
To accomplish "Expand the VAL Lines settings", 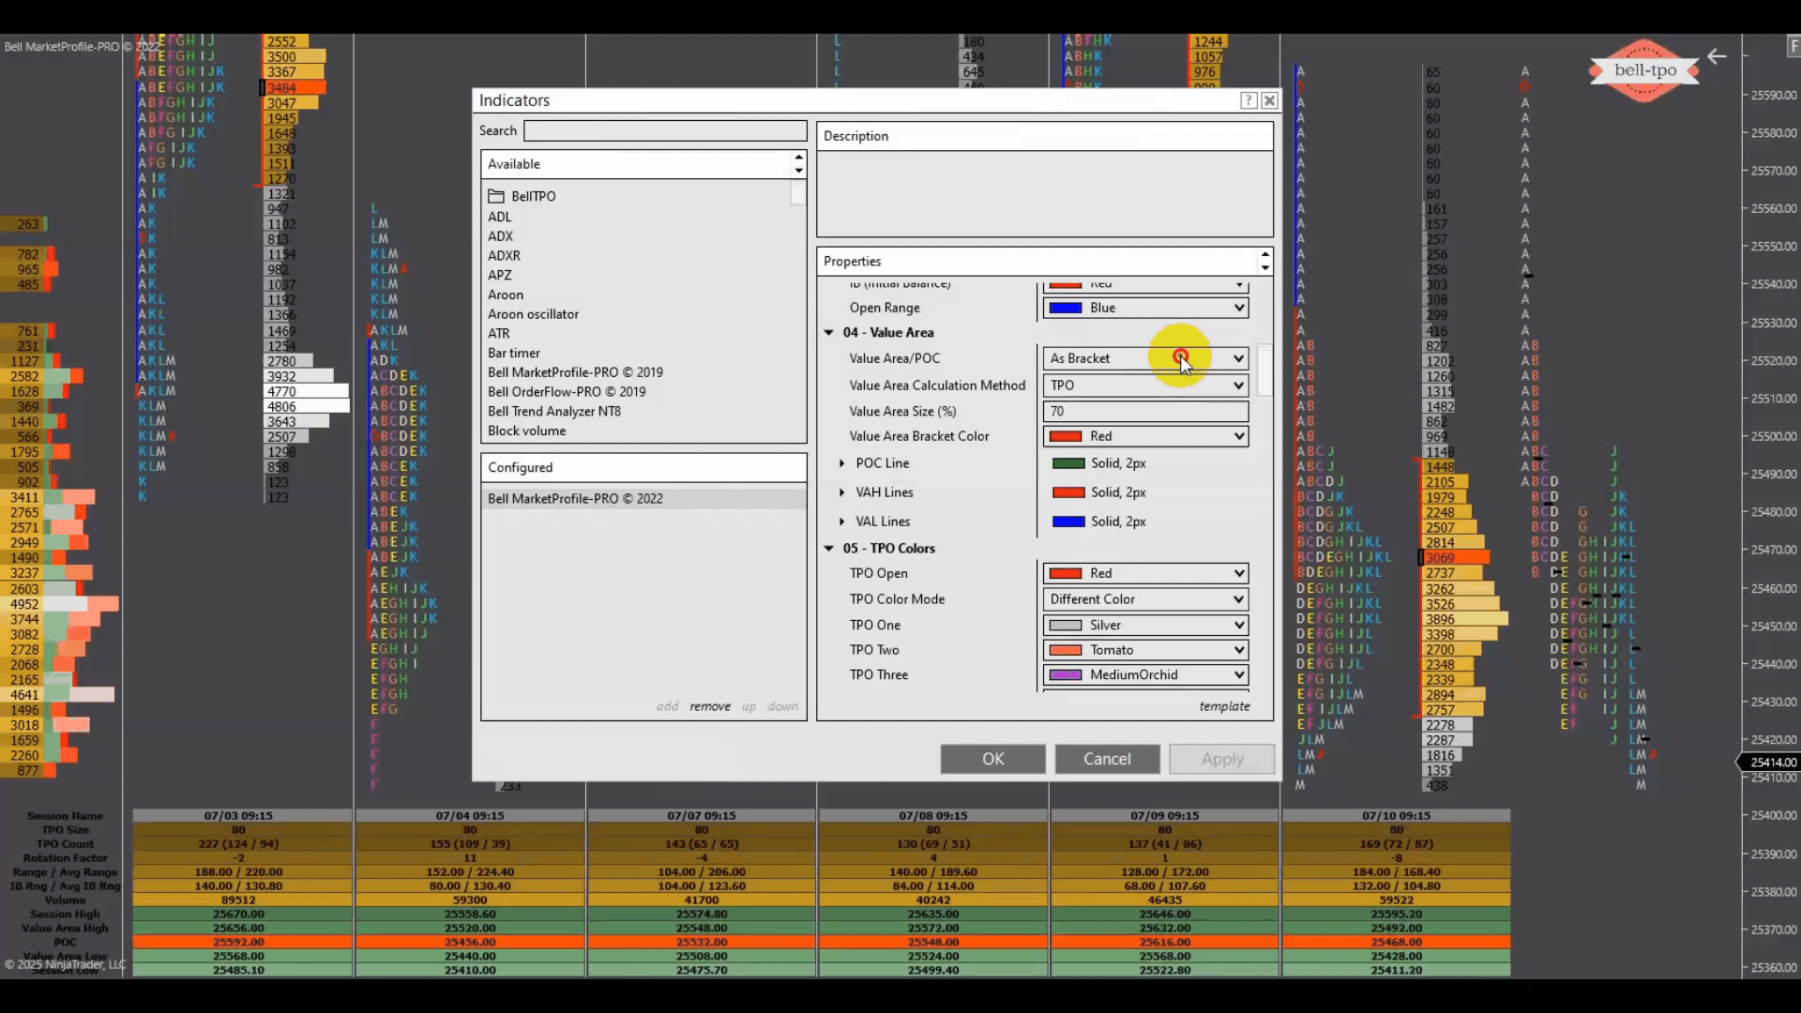I will point(841,522).
